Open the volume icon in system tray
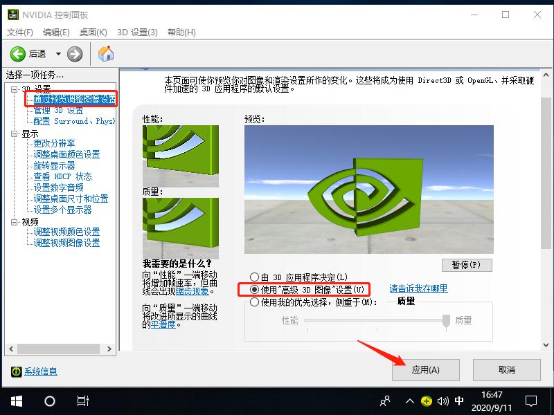 (442, 401)
